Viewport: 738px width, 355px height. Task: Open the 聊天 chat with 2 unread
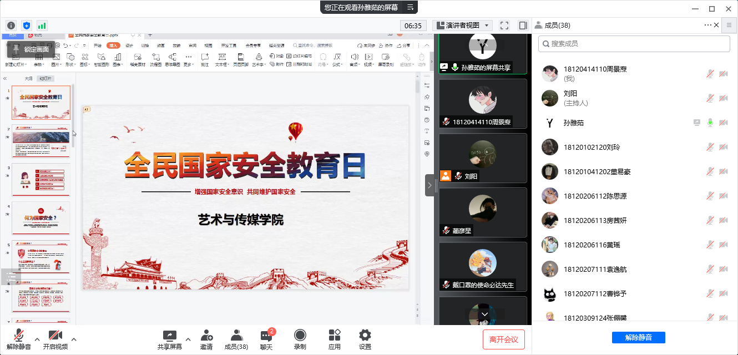266,339
